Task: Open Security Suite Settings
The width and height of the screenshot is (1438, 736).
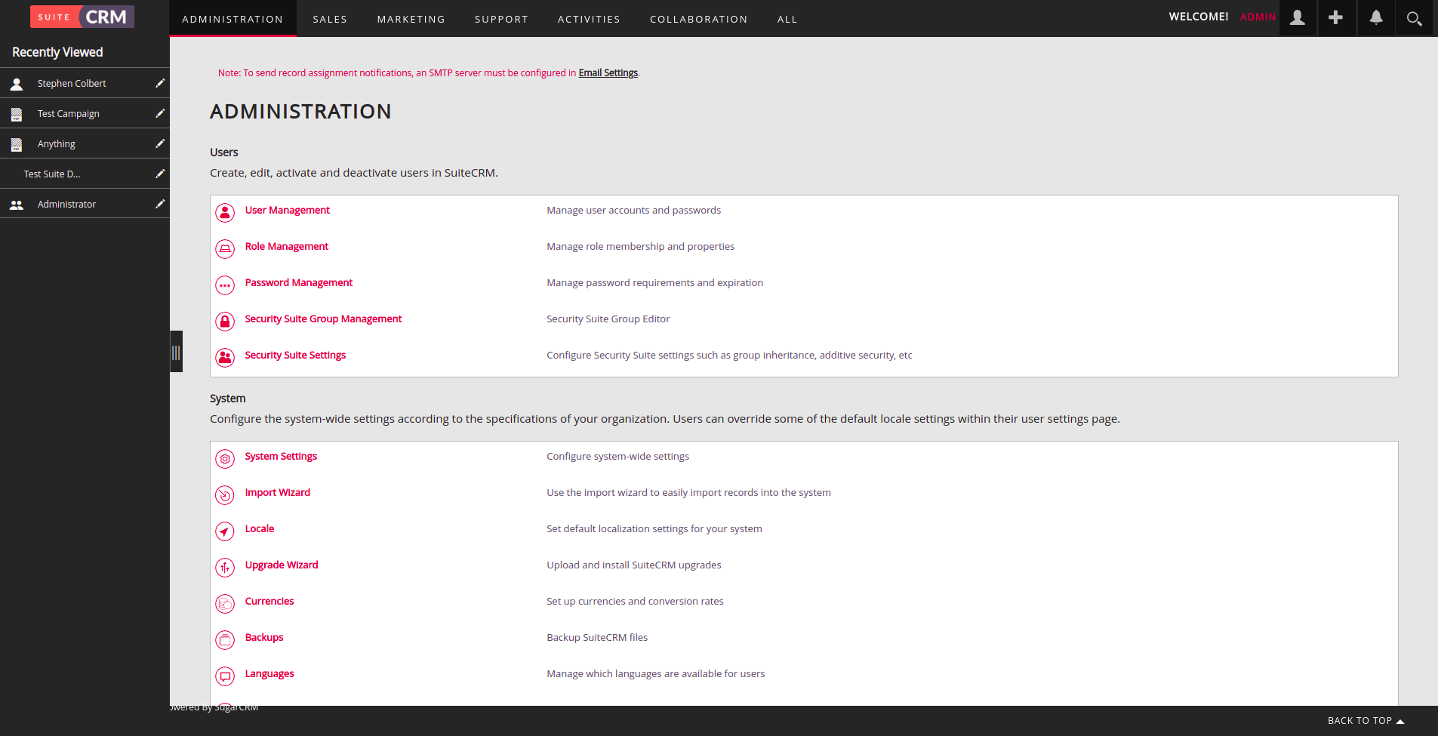Action: point(295,356)
